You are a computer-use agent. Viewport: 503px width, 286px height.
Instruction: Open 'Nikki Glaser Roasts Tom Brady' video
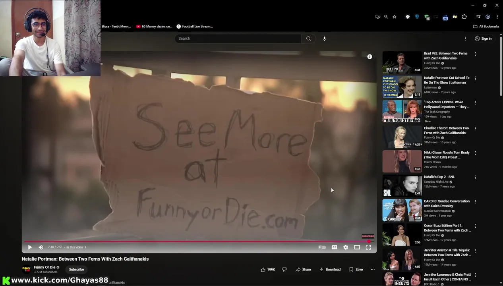[x=447, y=155]
